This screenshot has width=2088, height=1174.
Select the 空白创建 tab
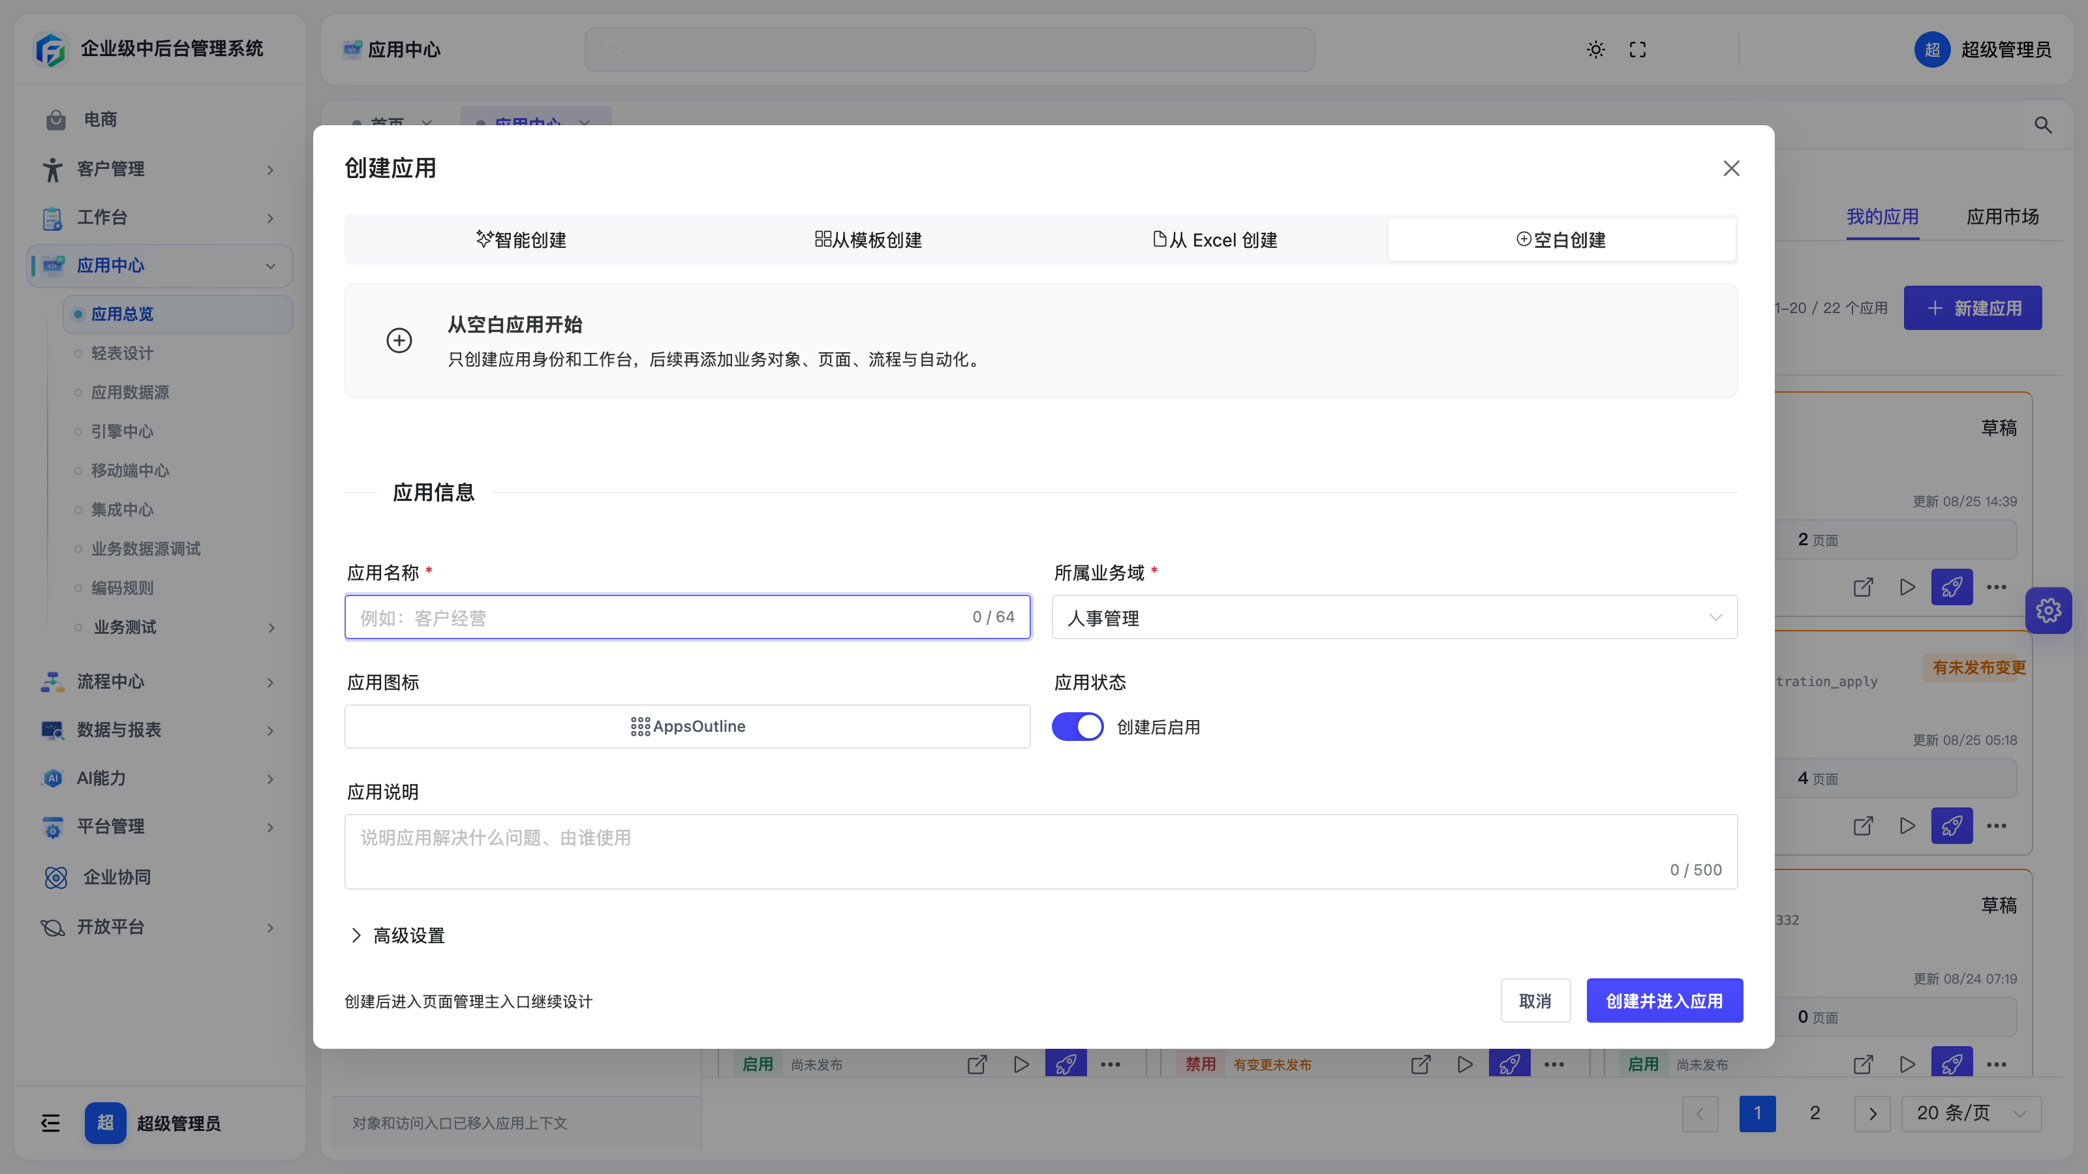(x=1562, y=240)
